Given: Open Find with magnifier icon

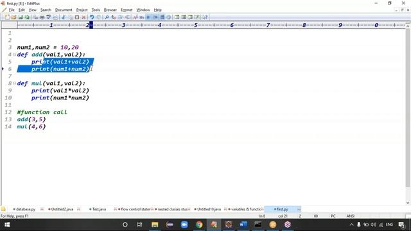Looking at the screenshot, I should (x=107, y=17).
